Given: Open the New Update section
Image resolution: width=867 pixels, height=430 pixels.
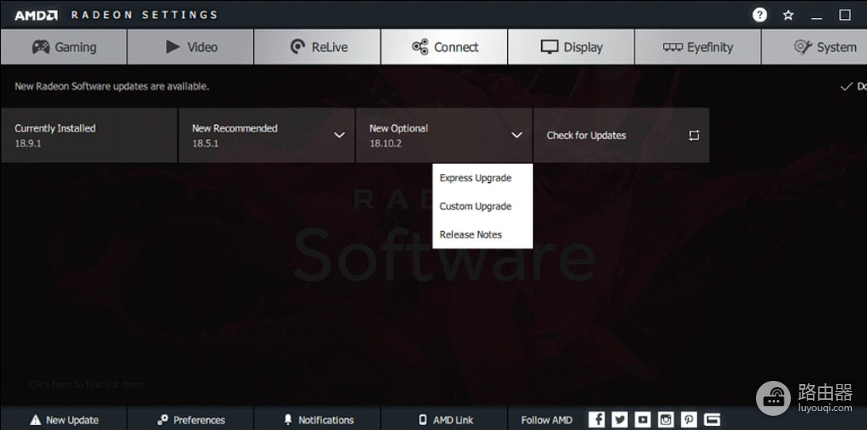Looking at the screenshot, I should (x=63, y=420).
